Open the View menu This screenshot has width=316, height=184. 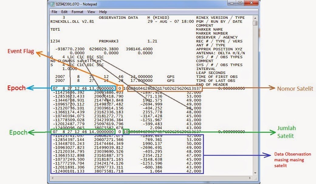tap(91, 12)
